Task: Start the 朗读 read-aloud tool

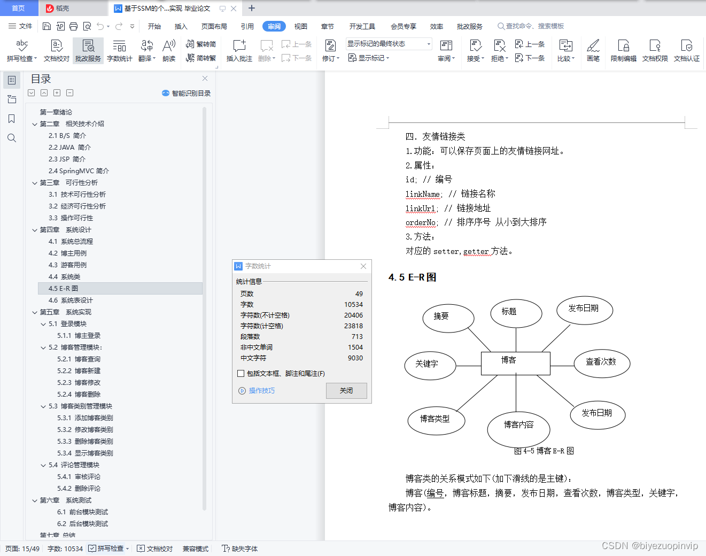Action: point(169,51)
